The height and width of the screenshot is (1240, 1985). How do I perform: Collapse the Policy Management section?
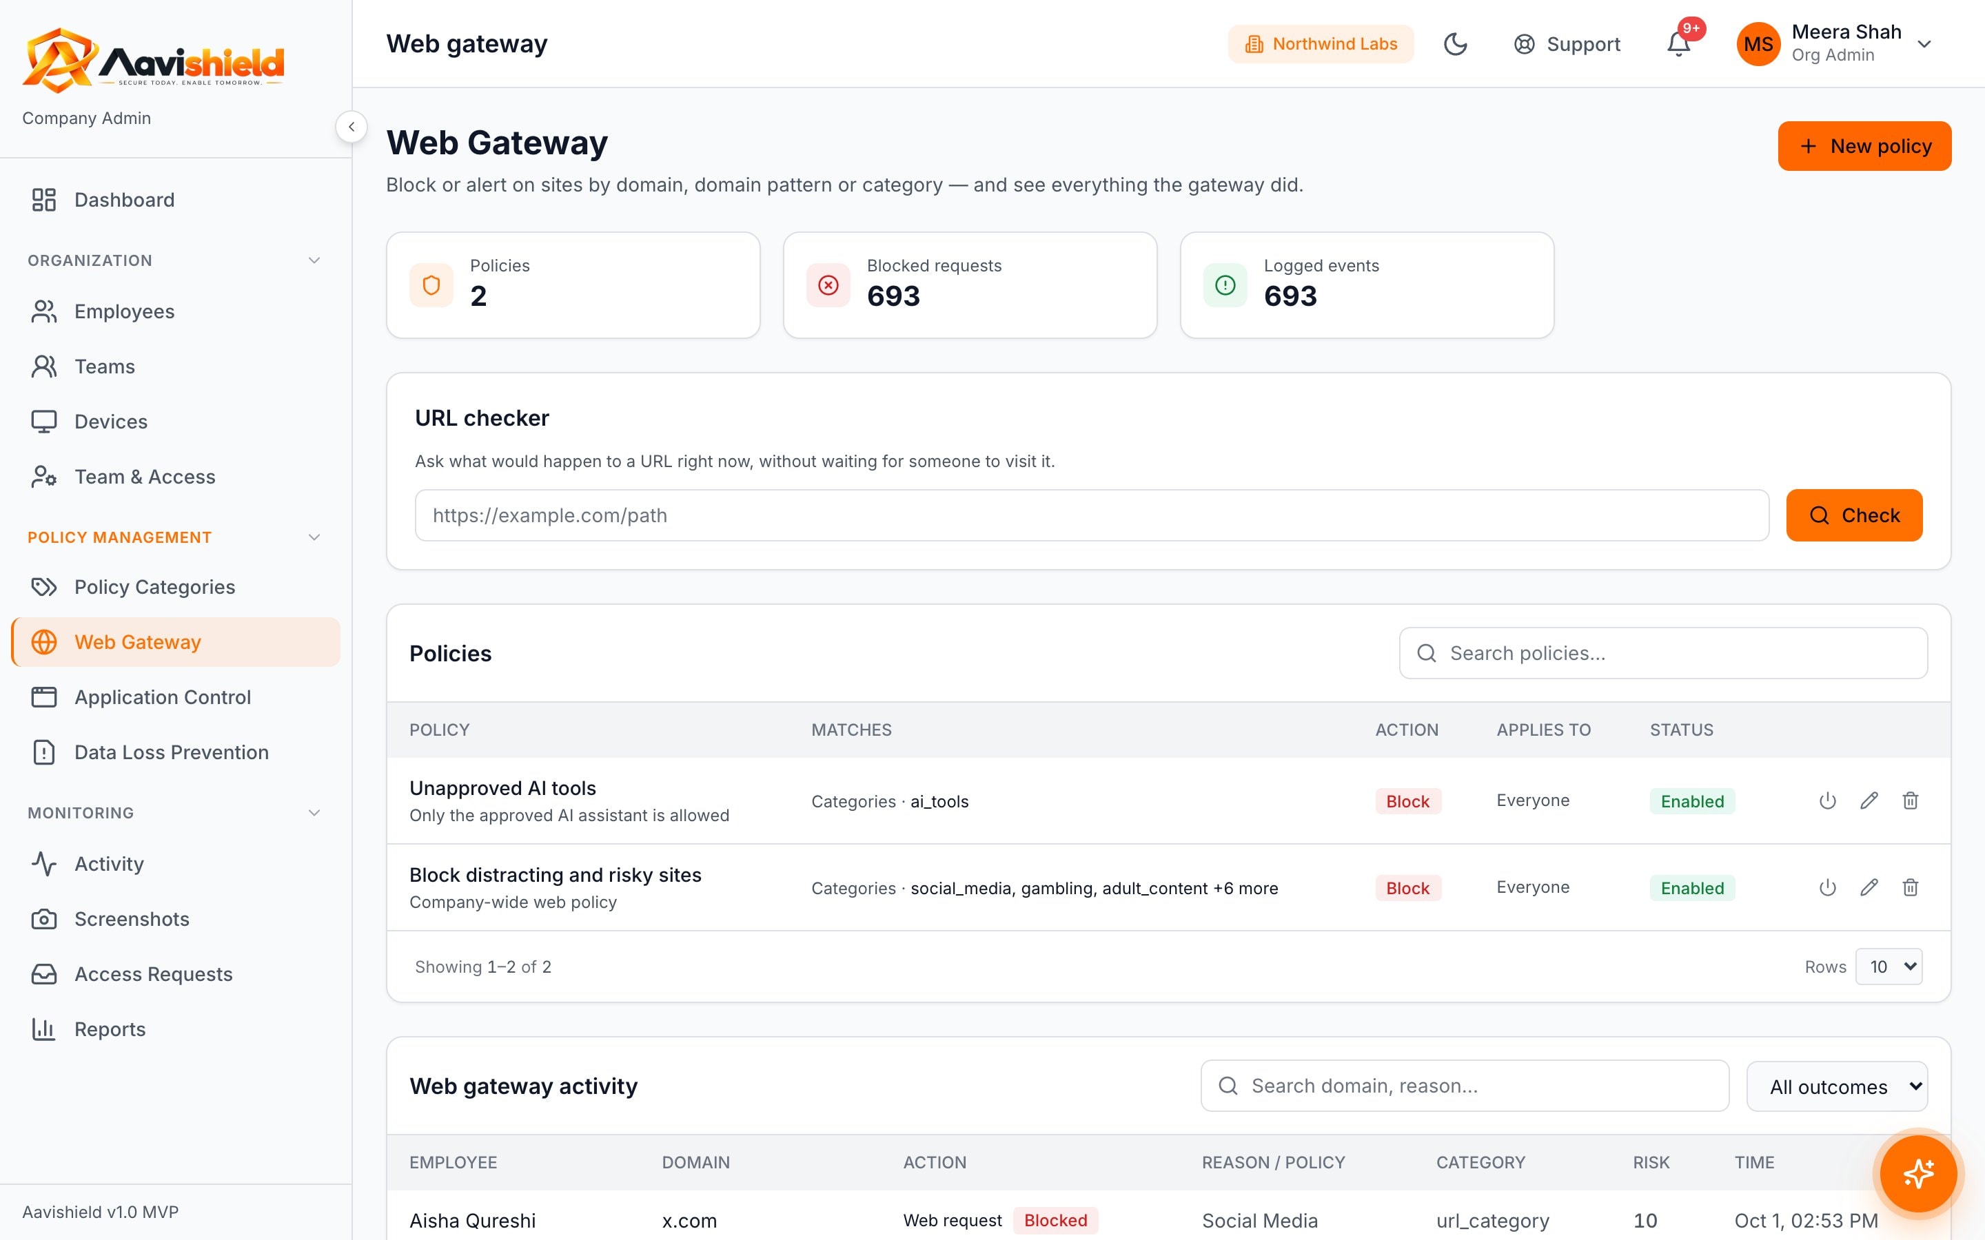(x=314, y=537)
